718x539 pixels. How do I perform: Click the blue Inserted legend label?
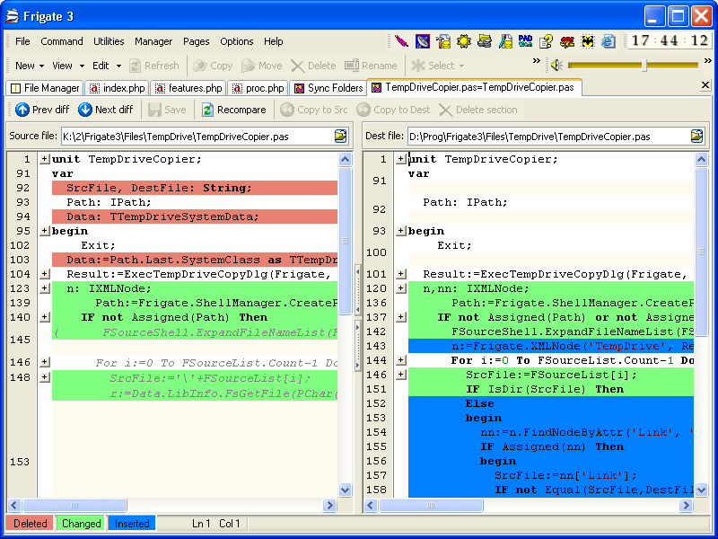[x=132, y=524]
